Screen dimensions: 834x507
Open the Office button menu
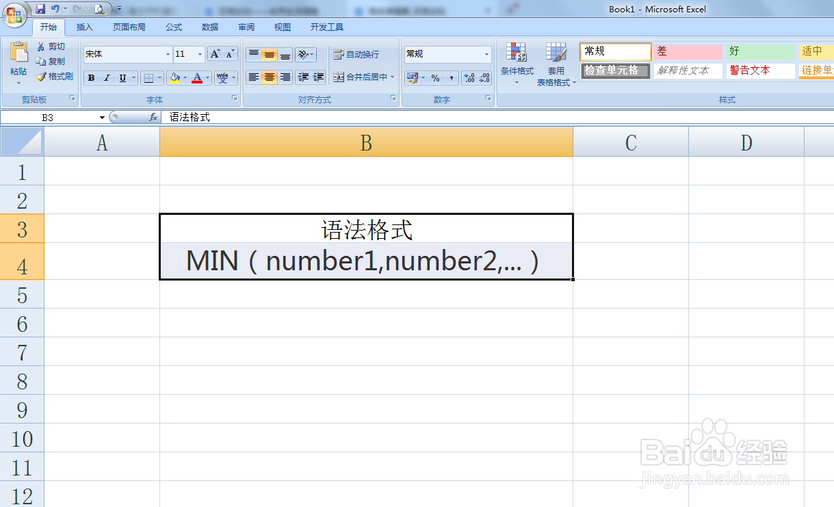14,14
